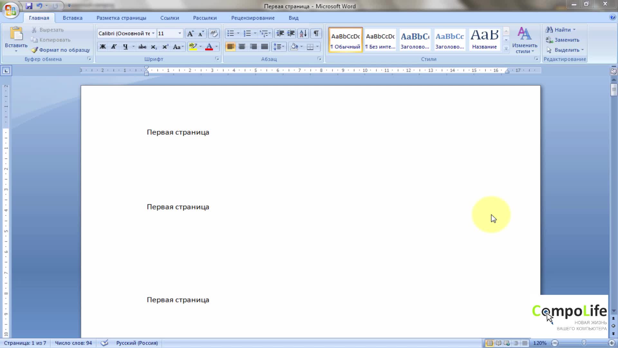The image size is (618, 348).
Task: Zoom out with the minus button
Action: click(x=555, y=343)
